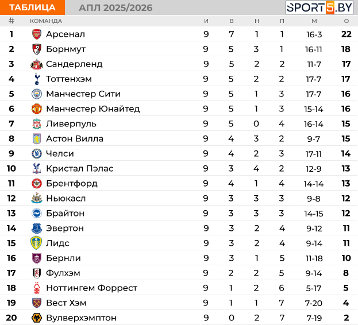Click the О points column header
The height and width of the screenshot is (325, 358).
(346, 21)
